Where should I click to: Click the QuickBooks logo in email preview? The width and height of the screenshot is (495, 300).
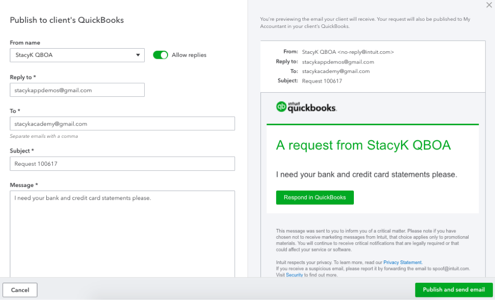click(x=306, y=107)
